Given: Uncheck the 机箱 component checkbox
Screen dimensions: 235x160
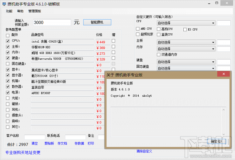Looking at the screenshot, I should tap(8, 81).
